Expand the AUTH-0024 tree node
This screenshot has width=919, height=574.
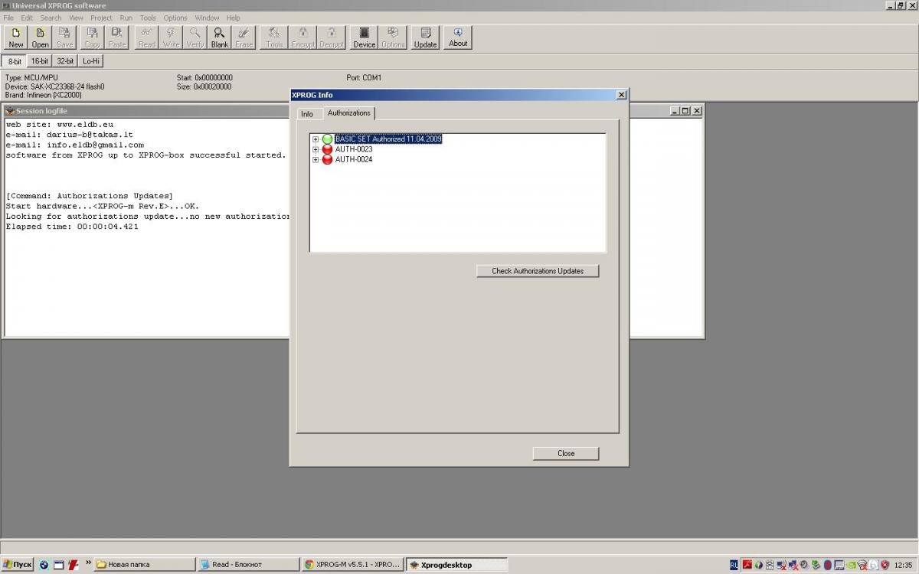[316, 159]
